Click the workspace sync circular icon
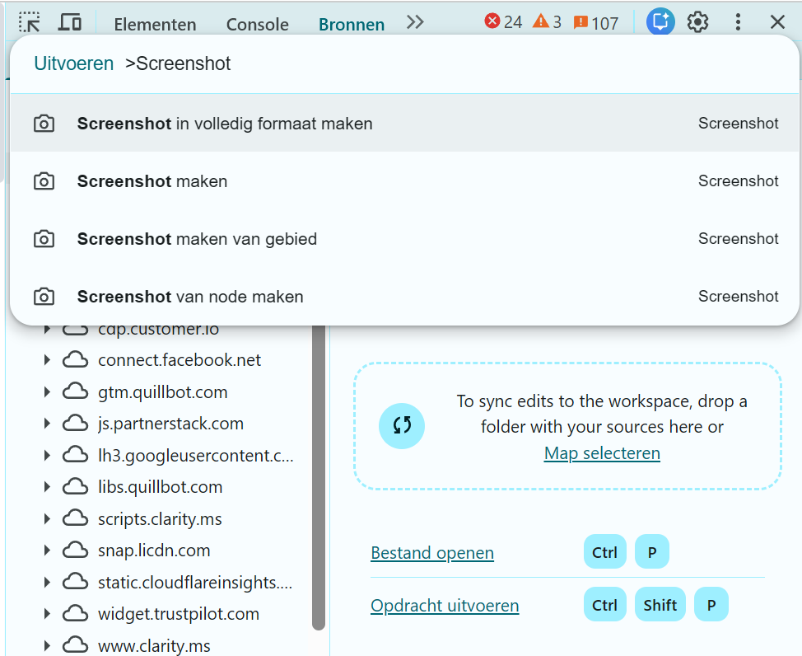802x656 pixels. 402,425
